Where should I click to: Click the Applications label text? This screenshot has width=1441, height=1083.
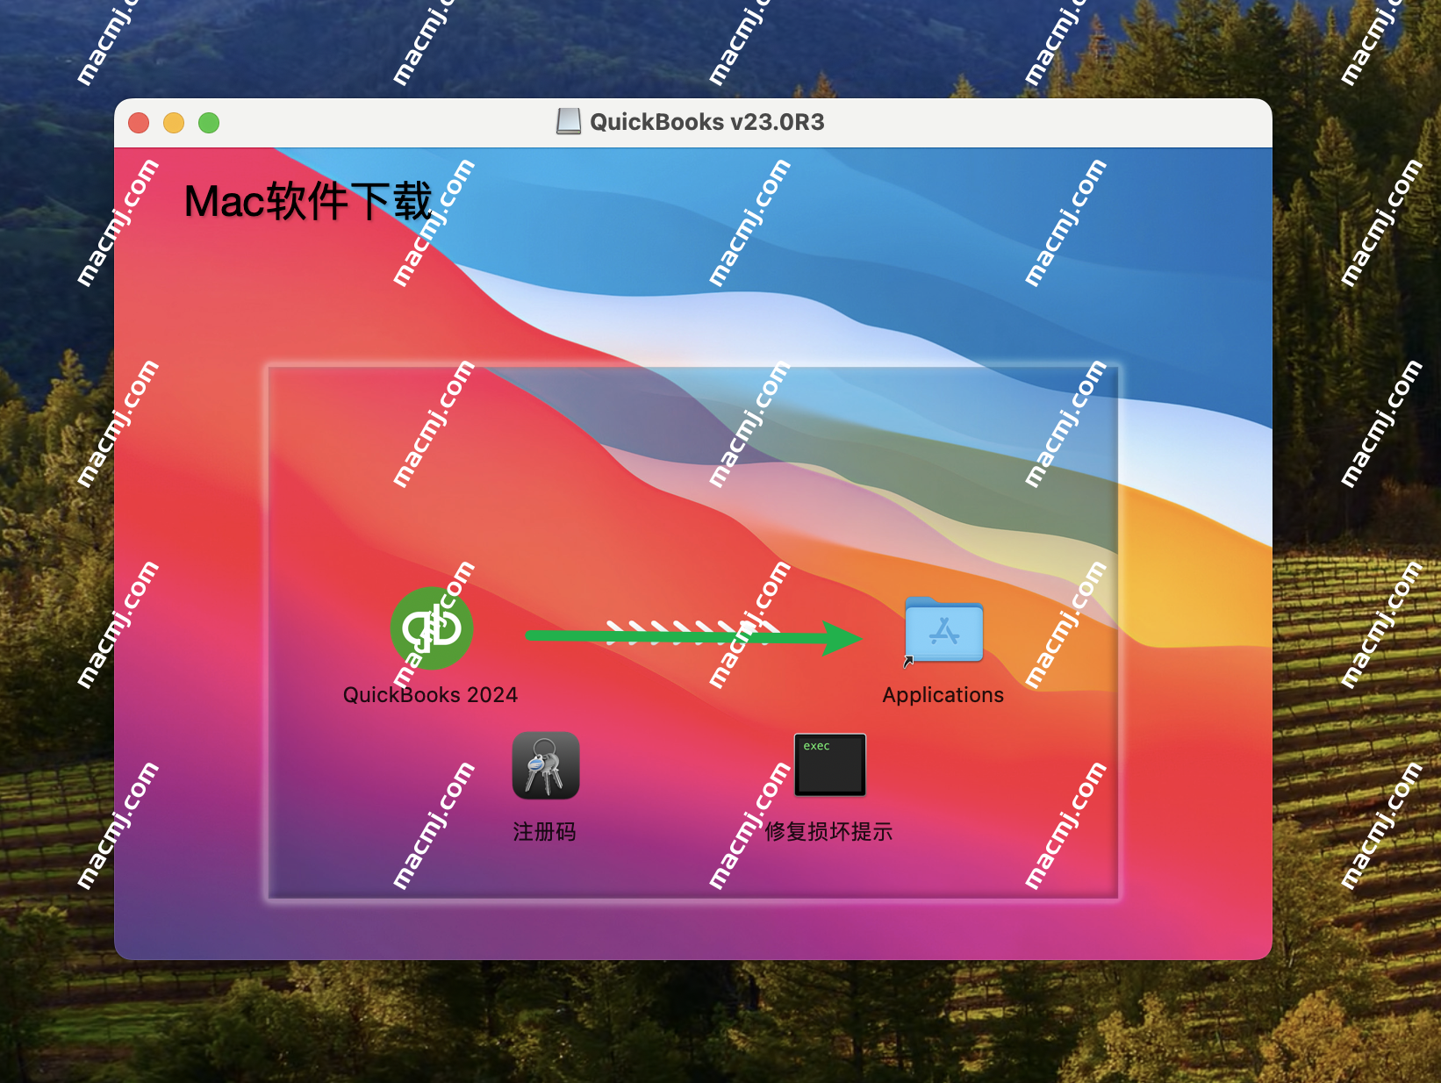point(943,695)
